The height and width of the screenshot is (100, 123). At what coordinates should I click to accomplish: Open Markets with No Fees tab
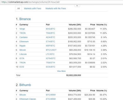(x=56, y=8)
